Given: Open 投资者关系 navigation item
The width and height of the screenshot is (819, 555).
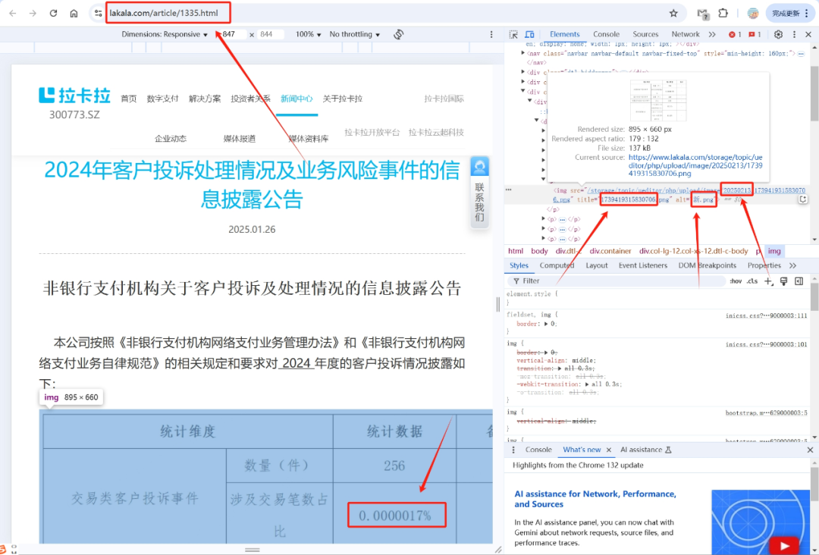Looking at the screenshot, I should pyautogui.click(x=251, y=99).
